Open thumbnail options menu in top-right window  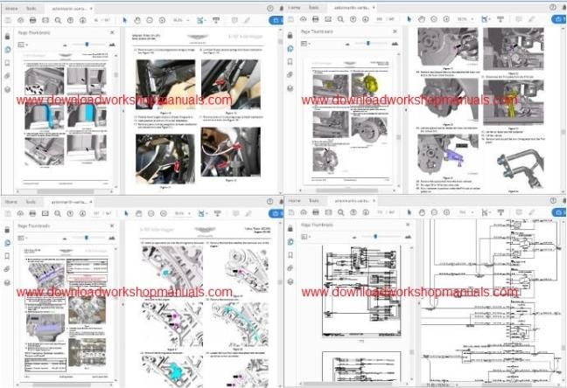coord(305,44)
